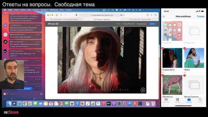Screen dimensions: 208x117
Task: Delete the Watch album via red badge
Action: (185, 48)
